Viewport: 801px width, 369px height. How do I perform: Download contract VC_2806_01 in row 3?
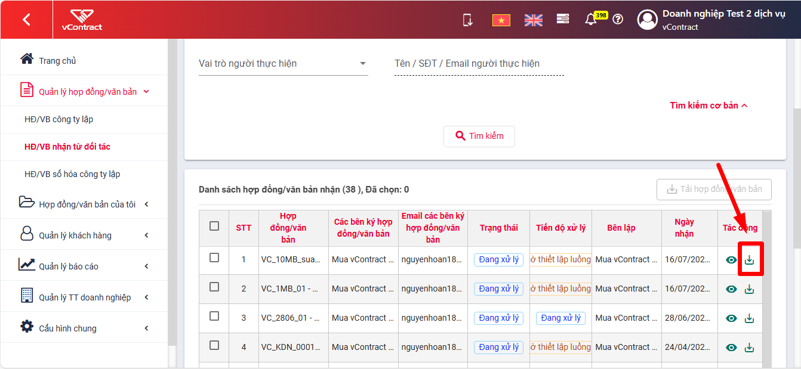coord(750,318)
